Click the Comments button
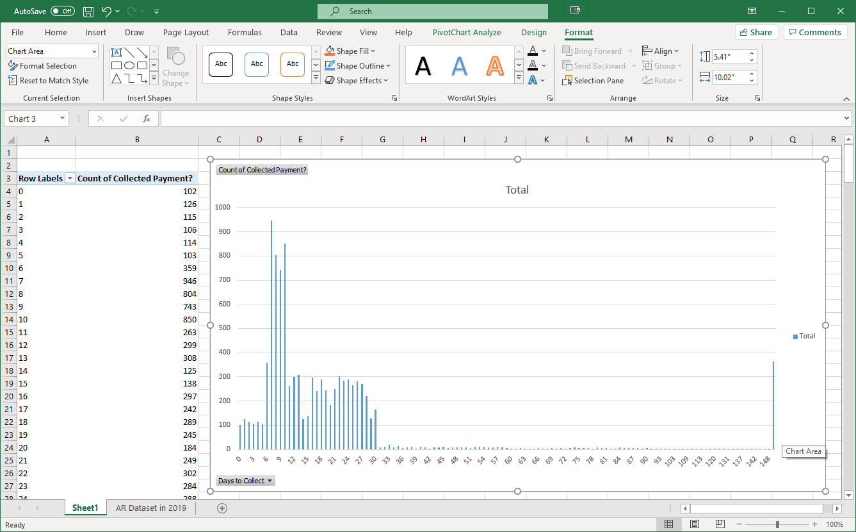The width and height of the screenshot is (856, 532). tap(815, 32)
